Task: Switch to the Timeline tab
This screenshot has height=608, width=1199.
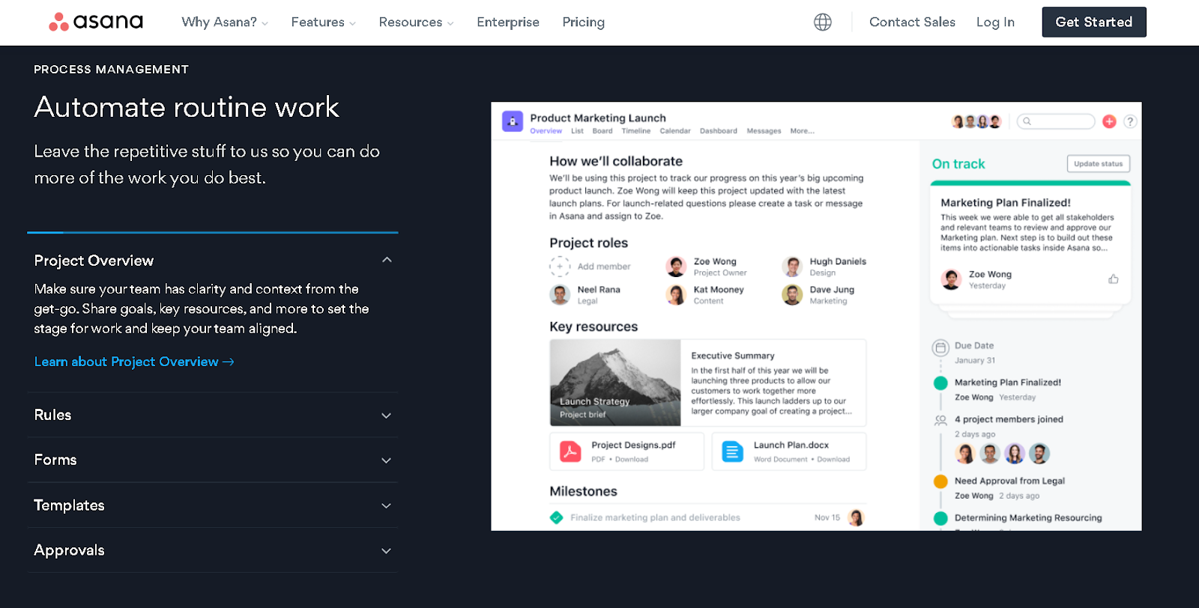Action: (x=636, y=131)
